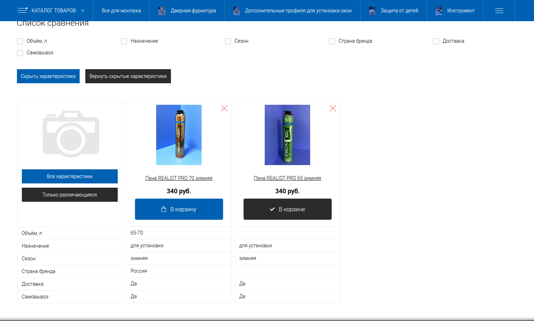Tick the Объём, л checkbox

(x=20, y=41)
